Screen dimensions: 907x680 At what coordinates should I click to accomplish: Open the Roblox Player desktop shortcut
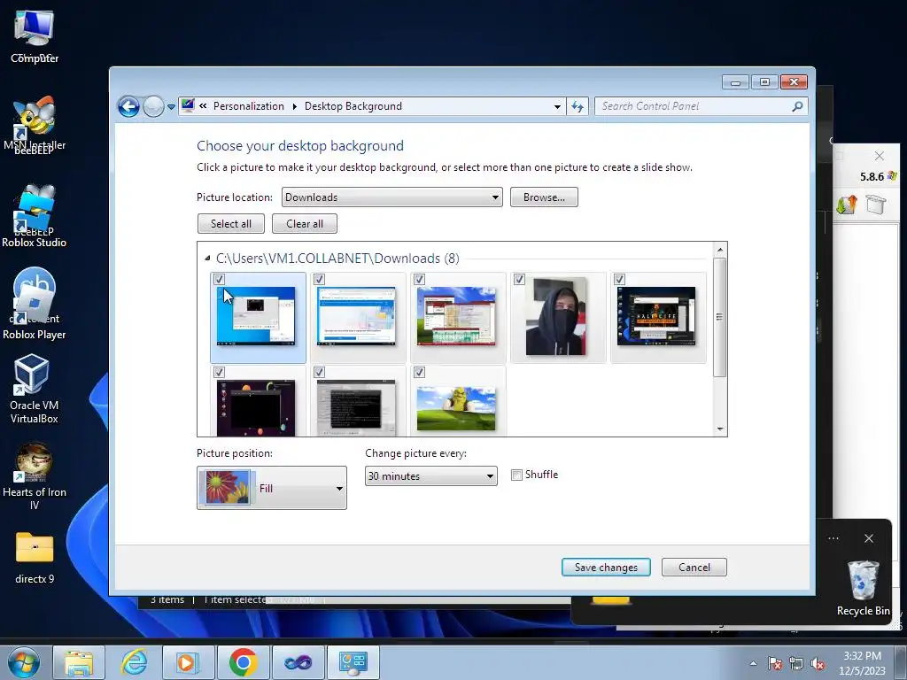35,304
